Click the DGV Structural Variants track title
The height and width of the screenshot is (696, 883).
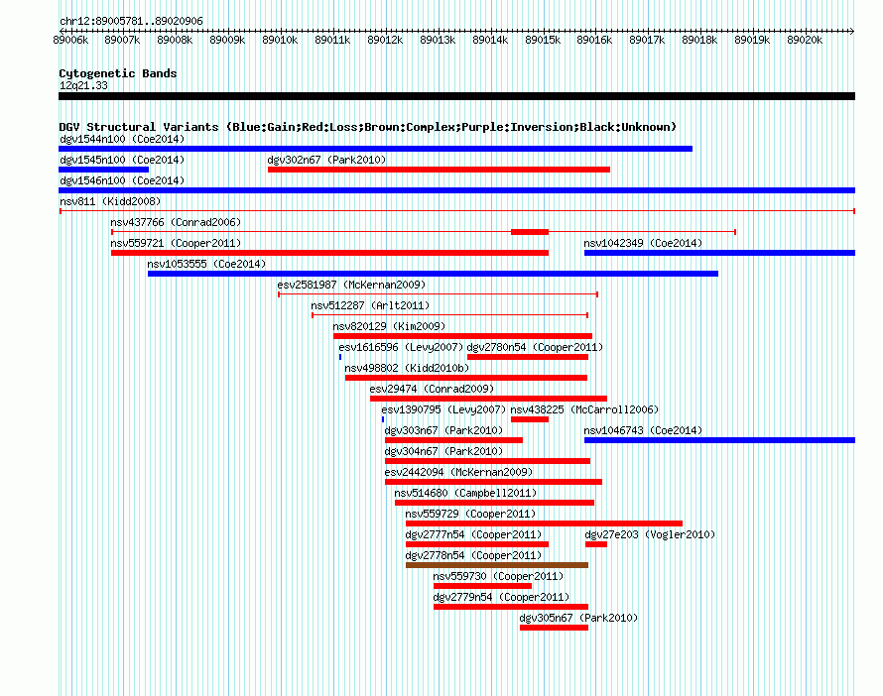tap(368, 127)
